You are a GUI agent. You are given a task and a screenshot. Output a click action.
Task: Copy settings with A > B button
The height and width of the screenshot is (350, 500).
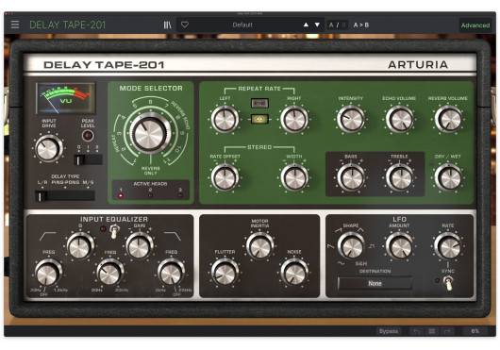[x=361, y=25]
